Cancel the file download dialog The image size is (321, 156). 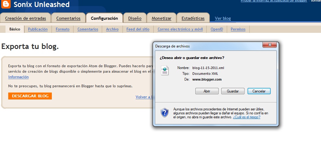(259, 91)
